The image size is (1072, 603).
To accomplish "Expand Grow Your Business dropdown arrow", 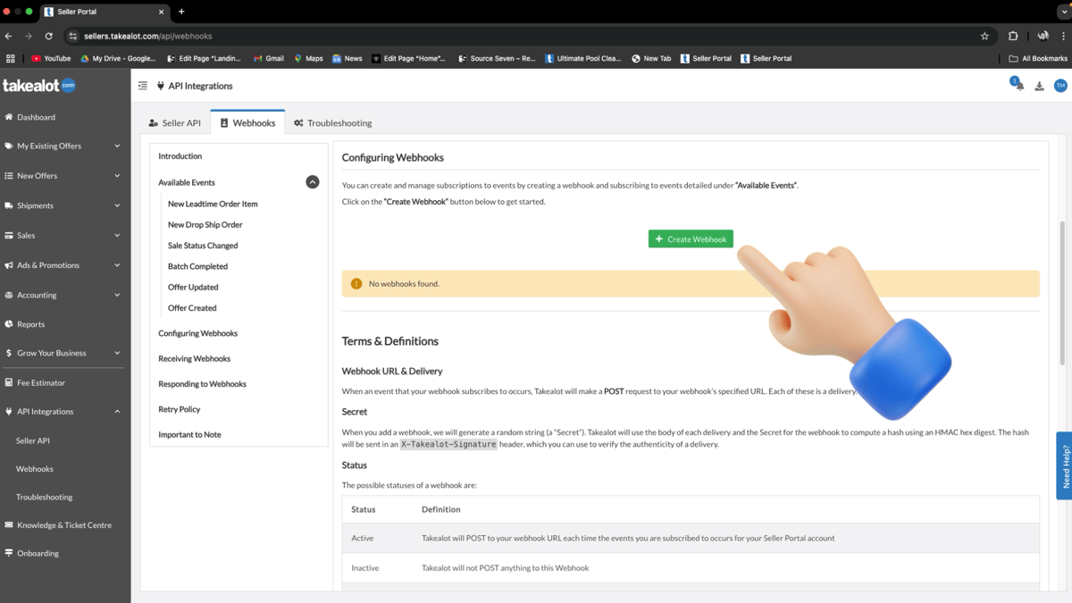I will pyautogui.click(x=117, y=353).
